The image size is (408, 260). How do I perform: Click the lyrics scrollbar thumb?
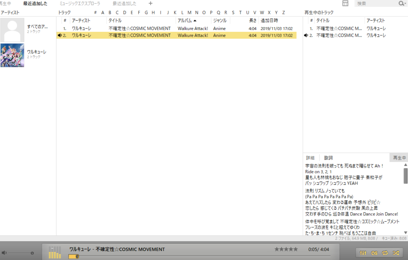pyautogui.click(x=405, y=176)
